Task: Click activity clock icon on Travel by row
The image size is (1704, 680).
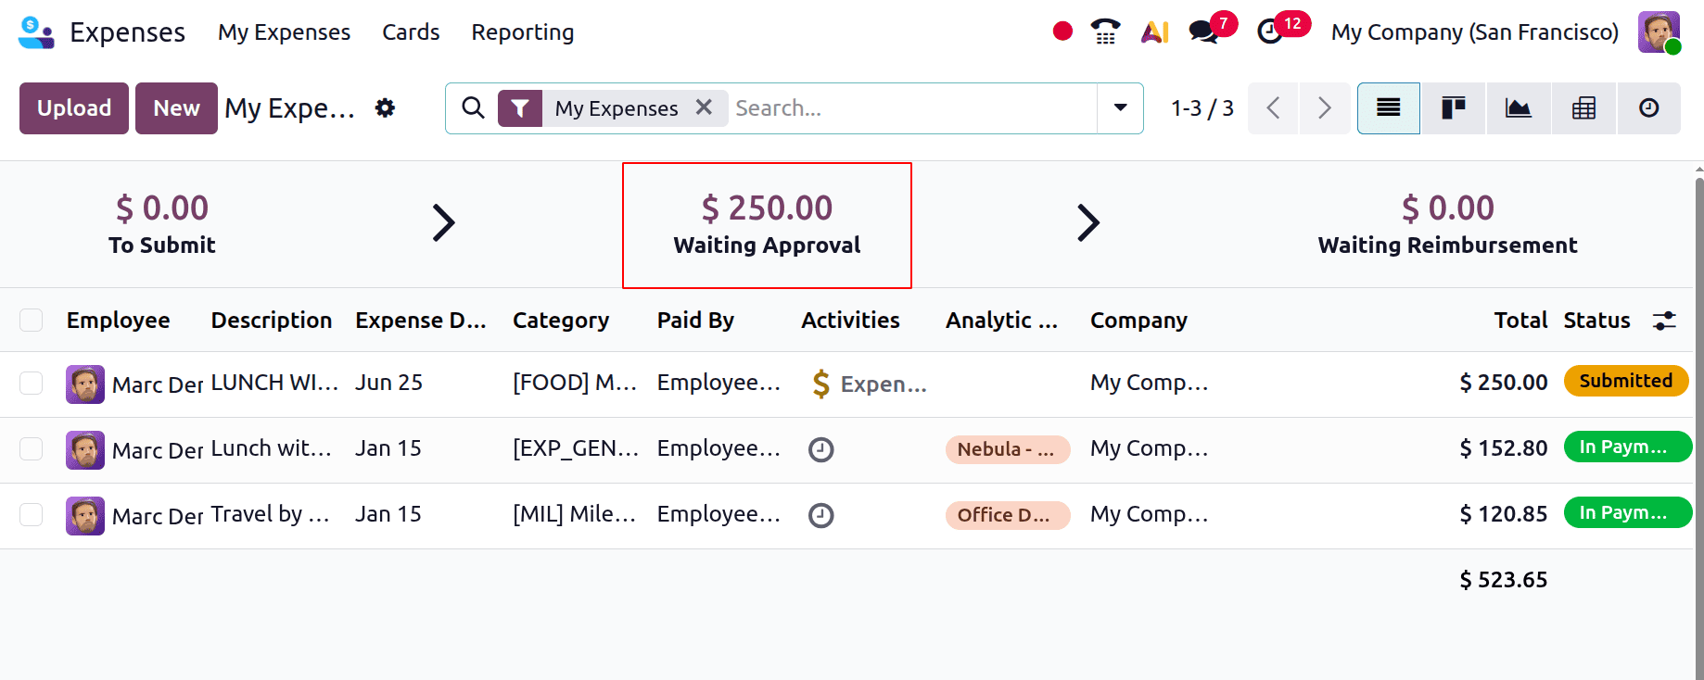Action: (821, 515)
